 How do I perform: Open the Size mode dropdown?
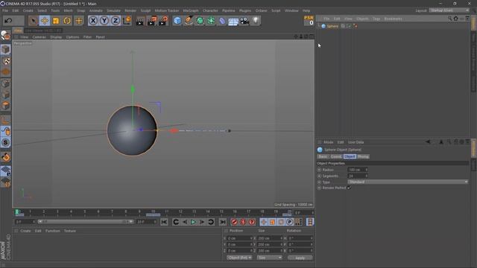point(269,258)
